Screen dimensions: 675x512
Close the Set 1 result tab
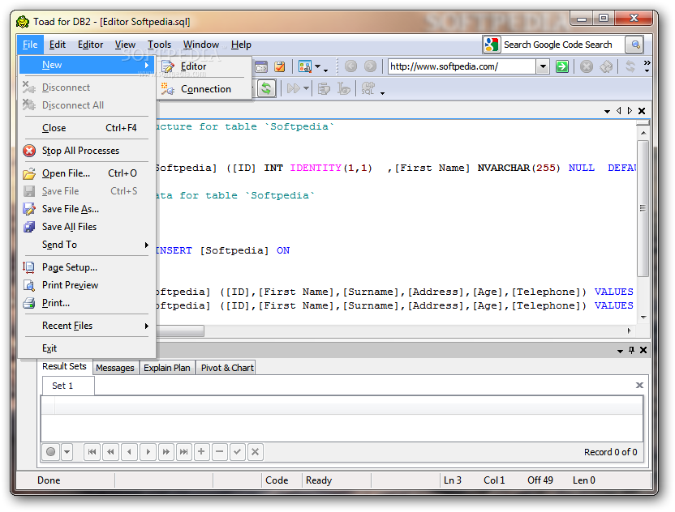click(x=639, y=385)
